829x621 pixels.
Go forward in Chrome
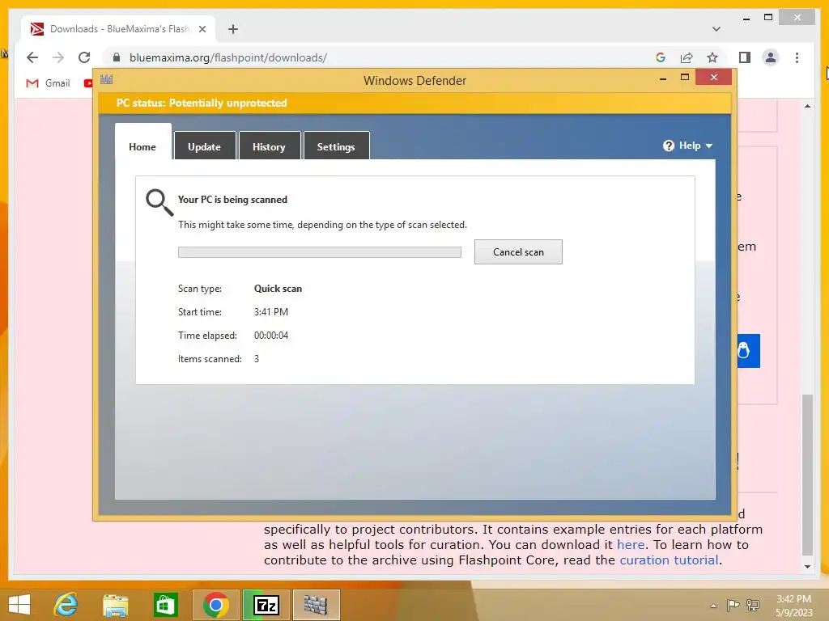coord(58,57)
